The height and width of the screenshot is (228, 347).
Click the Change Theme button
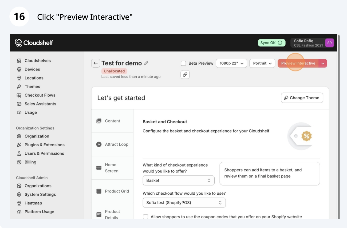[302, 98]
